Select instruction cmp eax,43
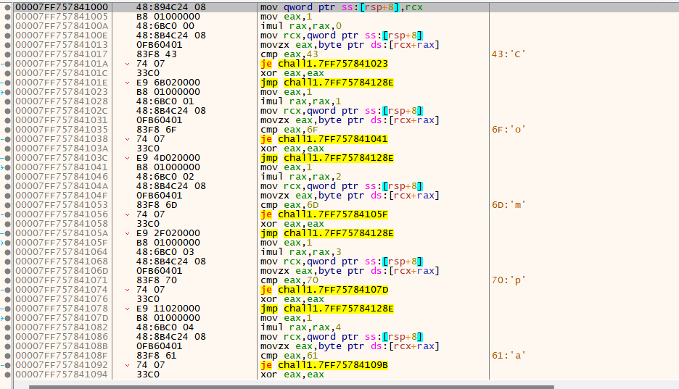679x389 pixels. pyautogui.click(x=289, y=54)
